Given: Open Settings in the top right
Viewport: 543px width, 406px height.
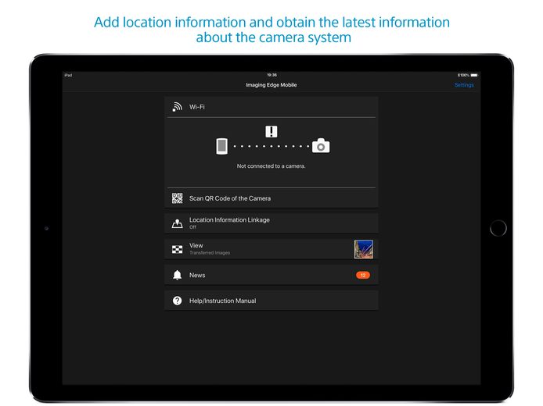Looking at the screenshot, I should click(x=464, y=85).
